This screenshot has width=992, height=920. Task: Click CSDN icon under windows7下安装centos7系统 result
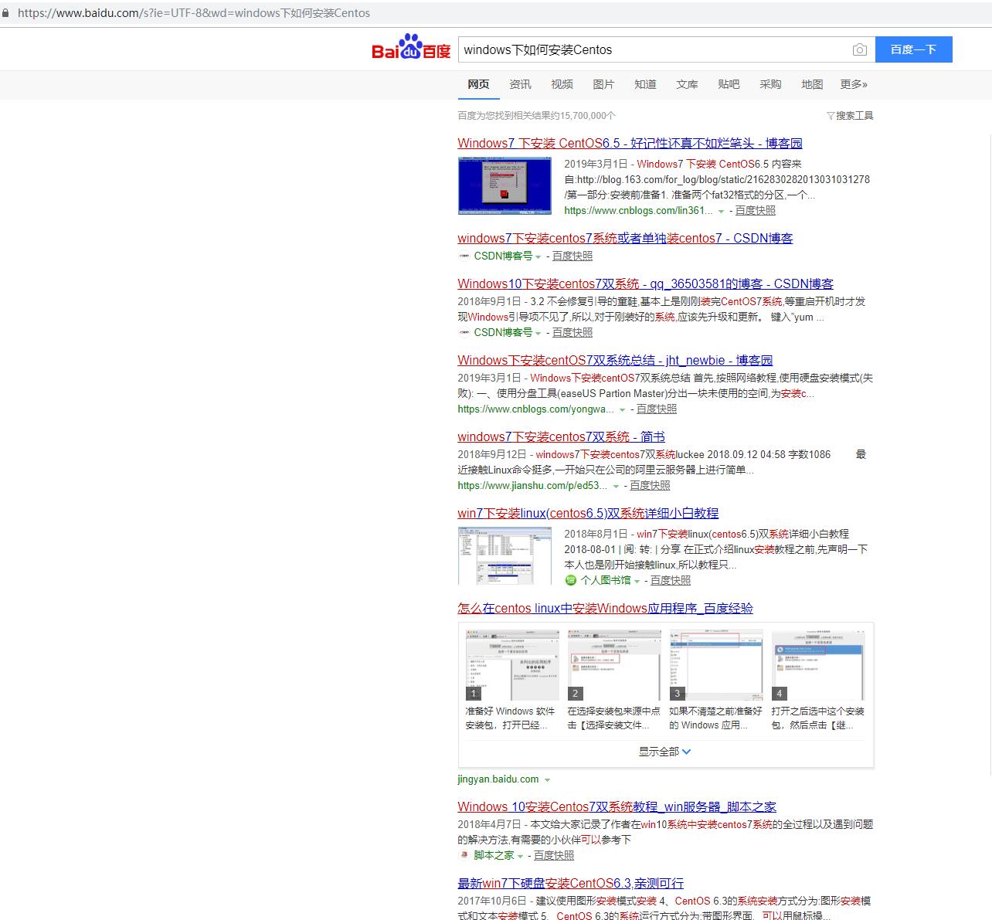click(x=464, y=256)
